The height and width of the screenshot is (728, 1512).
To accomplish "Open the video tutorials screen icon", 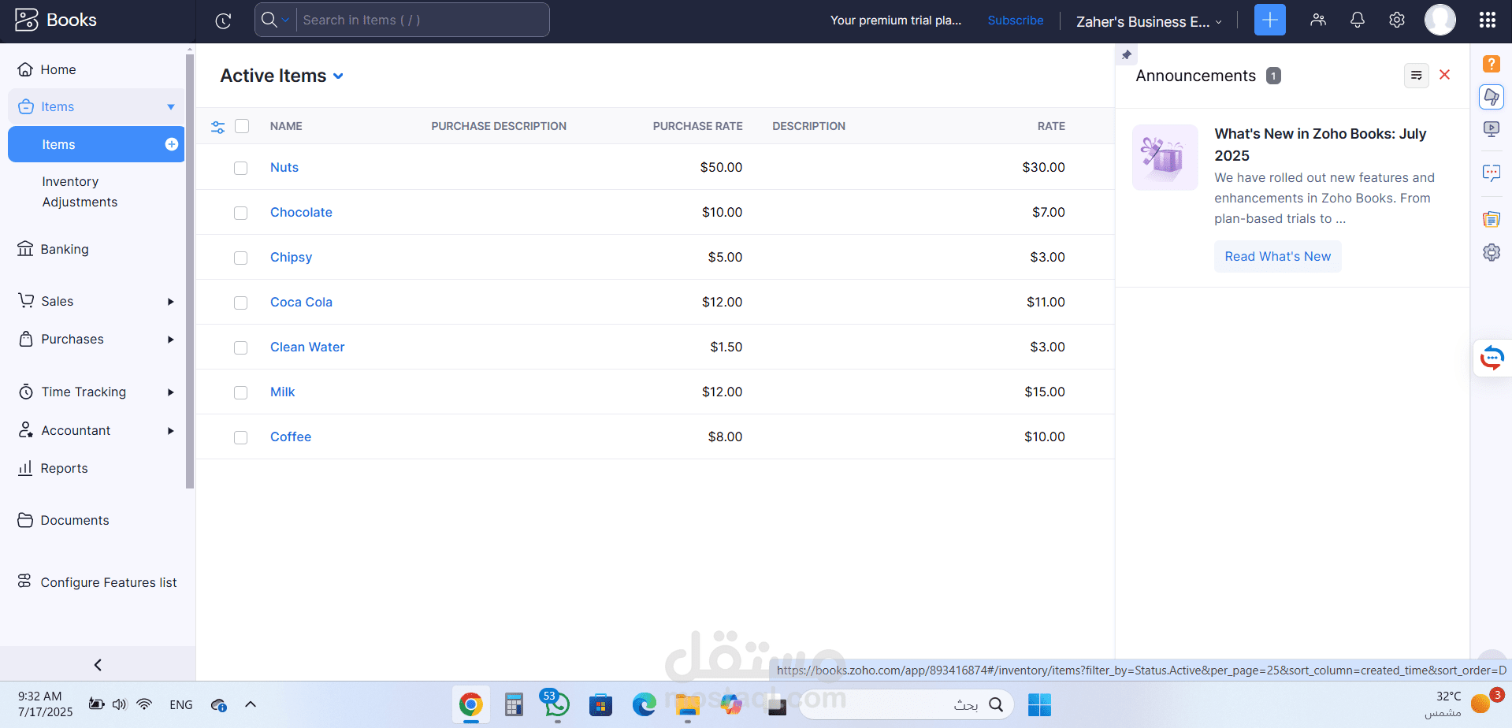I will pos(1492,129).
